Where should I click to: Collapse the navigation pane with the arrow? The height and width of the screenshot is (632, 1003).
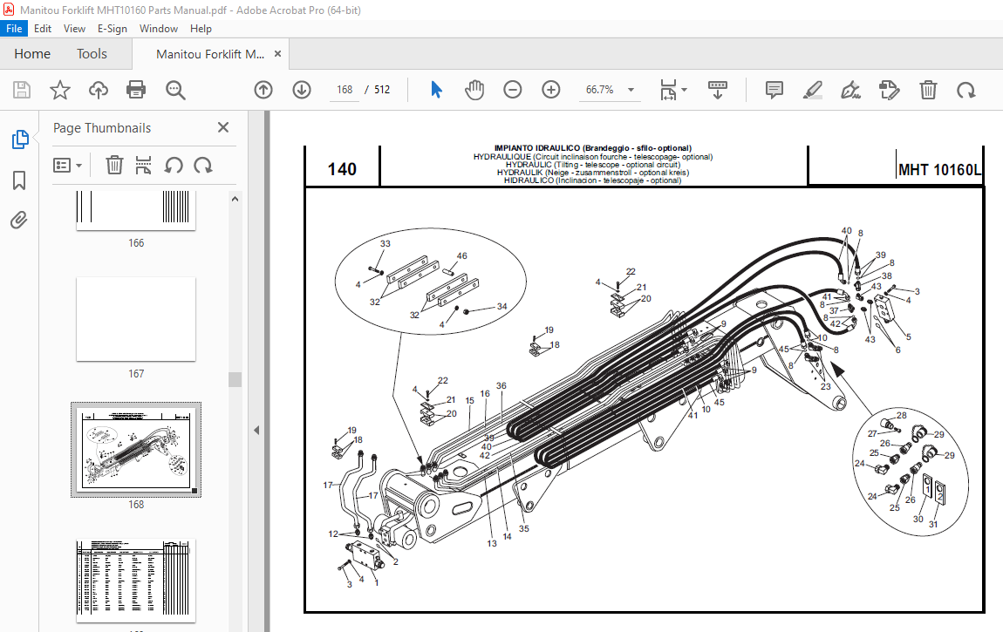[256, 430]
